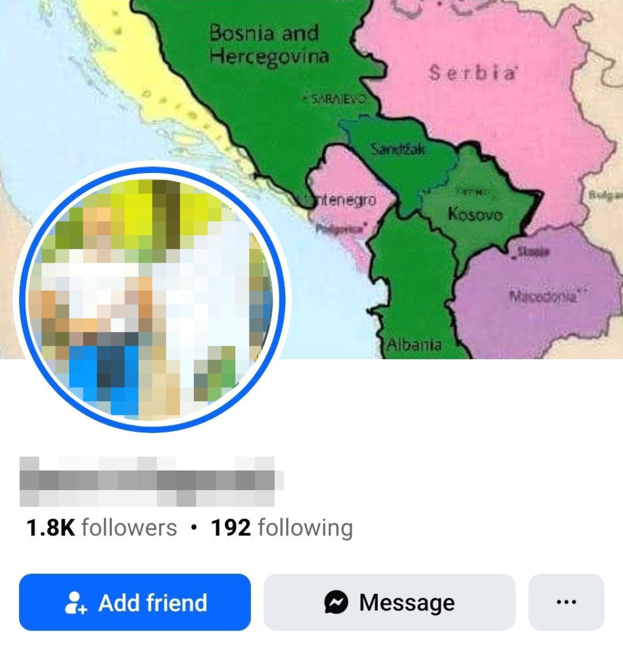Viewport: 623px width, 655px height.
Task: Click the Add friend button
Action: click(x=135, y=602)
